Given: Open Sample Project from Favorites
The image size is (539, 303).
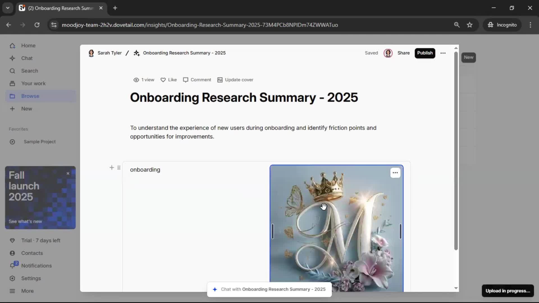Looking at the screenshot, I should point(40,142).
